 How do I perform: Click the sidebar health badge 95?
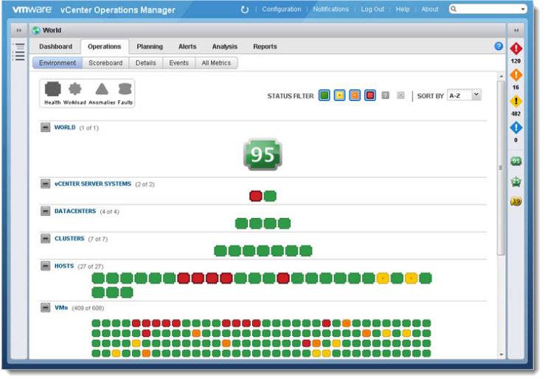516,161
